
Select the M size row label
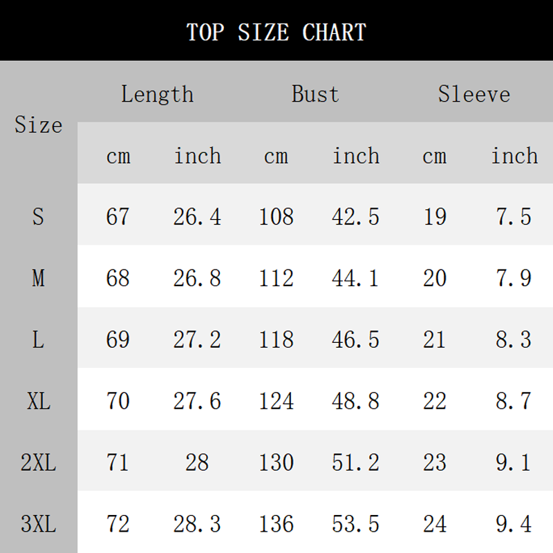point(38,278)
